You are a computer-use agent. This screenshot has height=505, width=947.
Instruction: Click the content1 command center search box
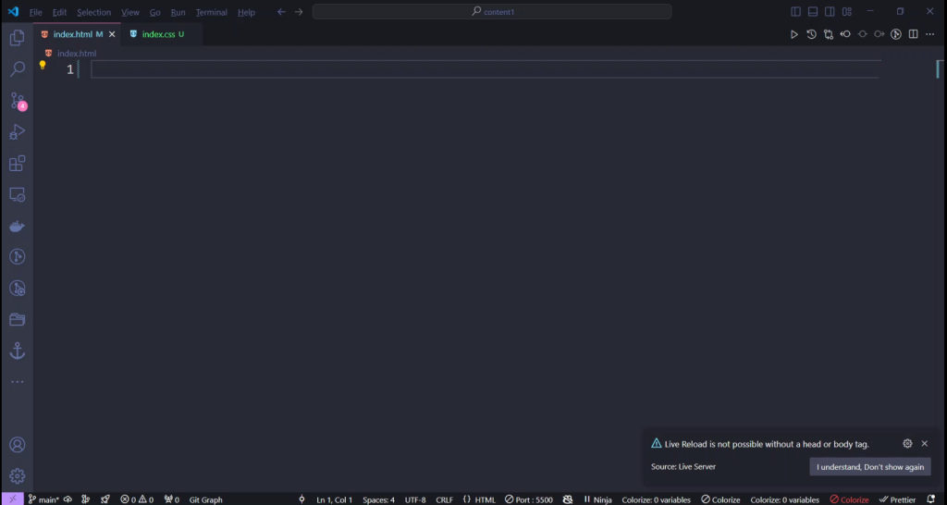tap(492, 11)
